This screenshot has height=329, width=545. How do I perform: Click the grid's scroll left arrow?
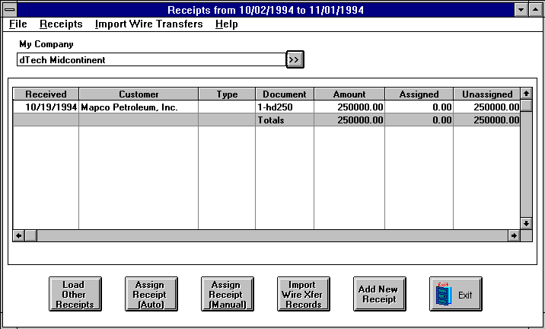click(19, 235)
